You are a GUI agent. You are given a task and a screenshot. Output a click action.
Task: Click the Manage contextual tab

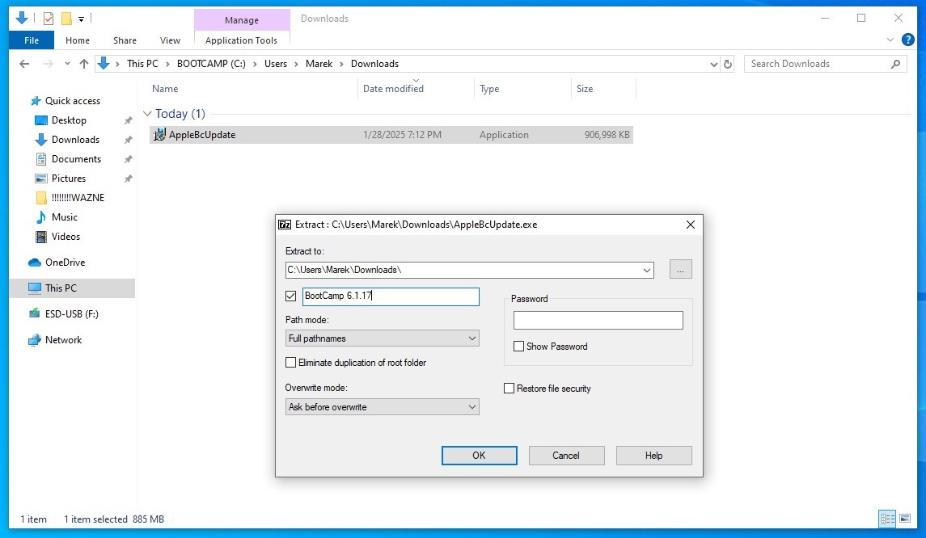(x=242, y=20)
